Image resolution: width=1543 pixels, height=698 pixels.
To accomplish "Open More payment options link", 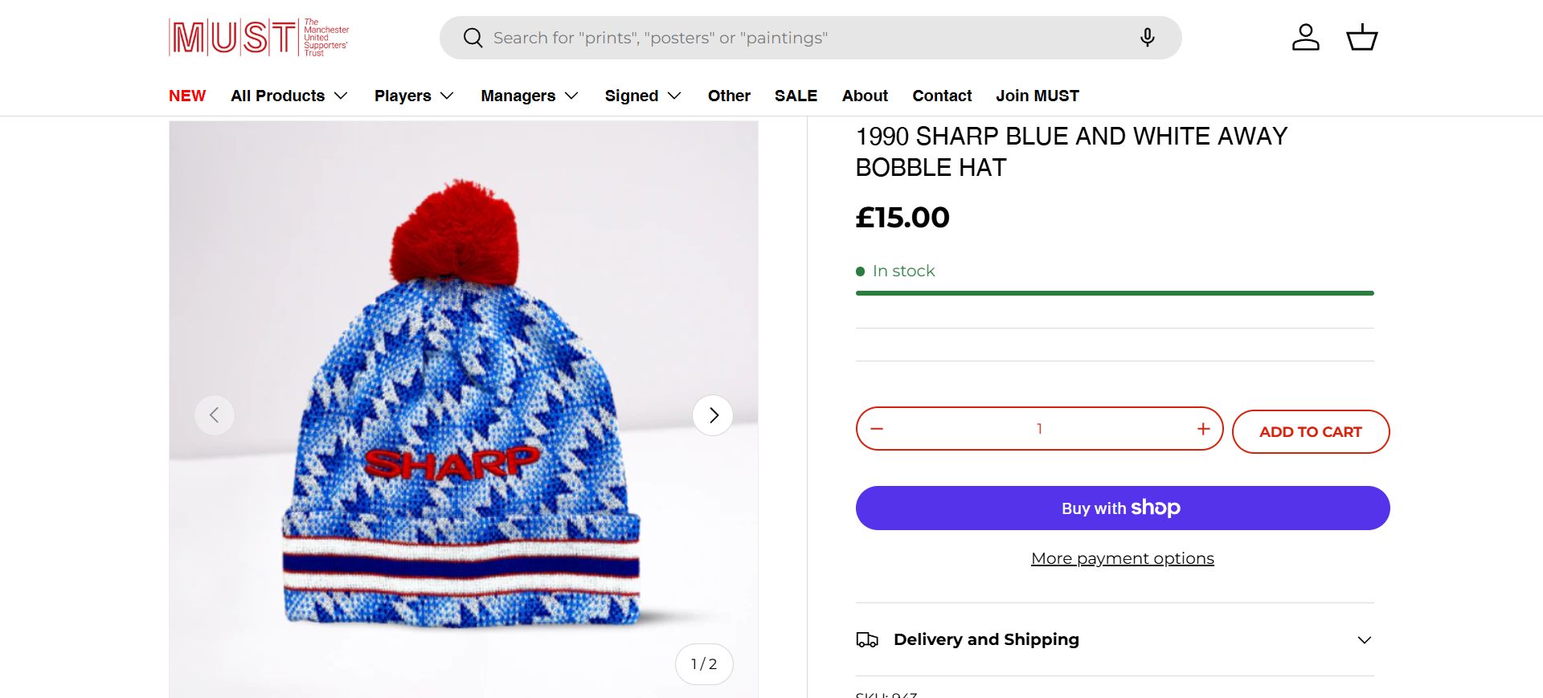I will coord(1122,558).
